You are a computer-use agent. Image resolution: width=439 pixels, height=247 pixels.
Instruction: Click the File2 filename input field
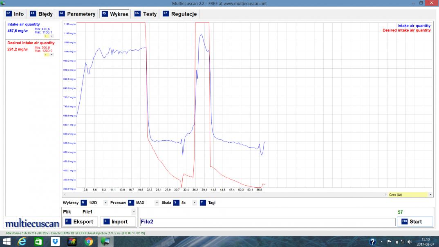tap(267, 222)
